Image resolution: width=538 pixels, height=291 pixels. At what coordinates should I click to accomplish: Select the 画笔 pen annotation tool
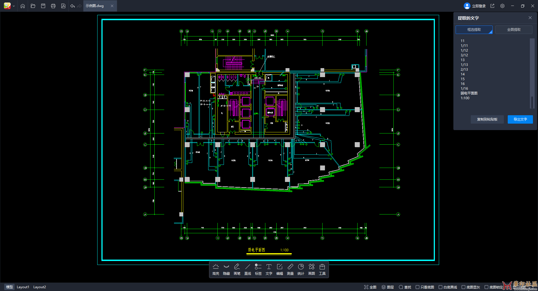coord(237,269)
